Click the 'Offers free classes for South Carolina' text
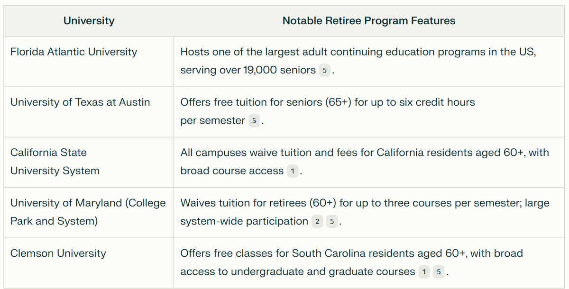The image size is (569, 289). 351,253
